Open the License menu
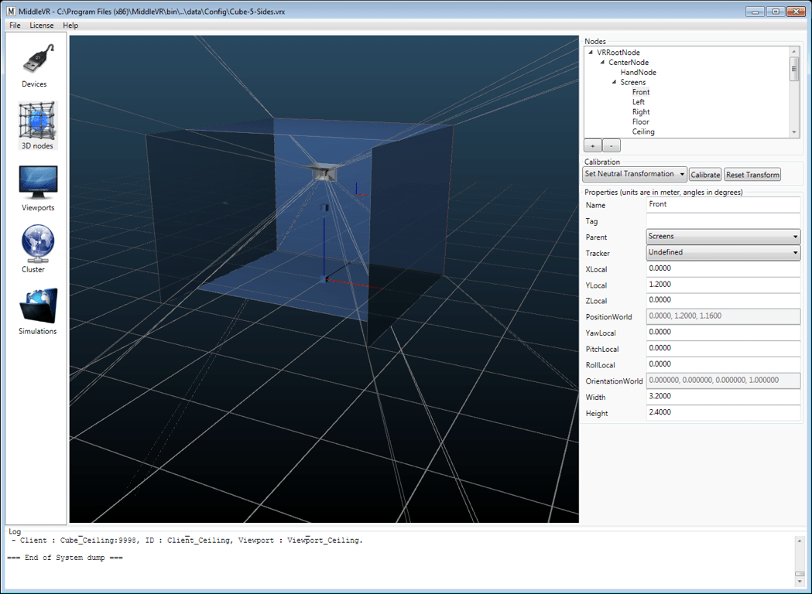 pos(42,26)
